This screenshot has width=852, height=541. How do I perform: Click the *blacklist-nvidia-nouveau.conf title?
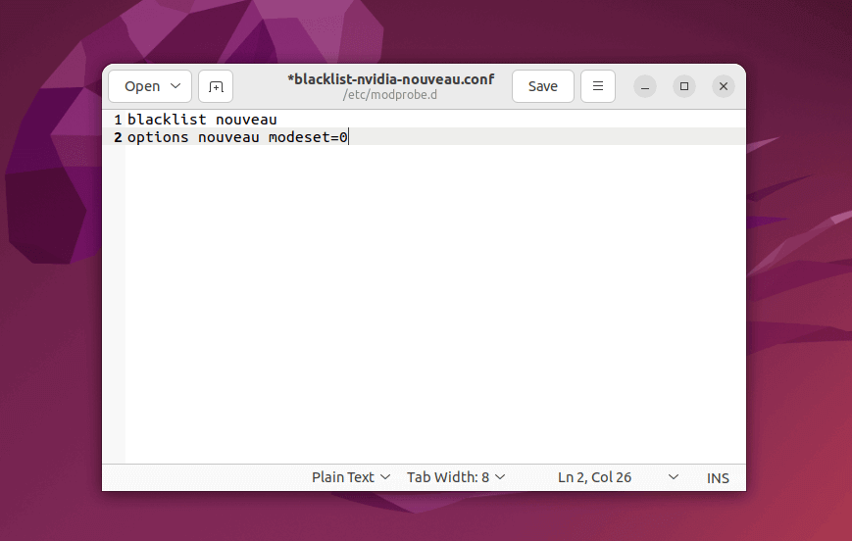[x=390, y=79]
